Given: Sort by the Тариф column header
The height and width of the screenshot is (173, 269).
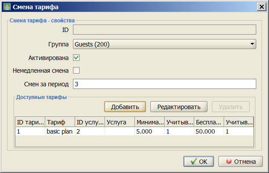Looking at the screenshot, I should click(60, 122).
